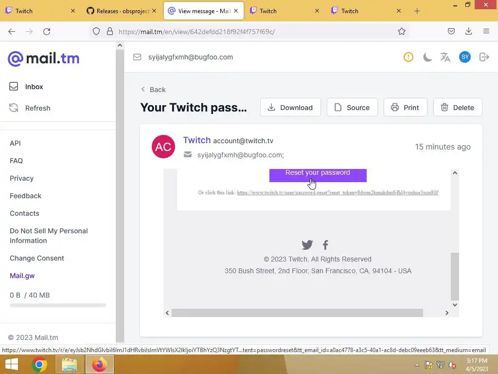Click the storage usage progress bar
The width and height of the screenshot is (498, 374).
(x=58, y=305)
